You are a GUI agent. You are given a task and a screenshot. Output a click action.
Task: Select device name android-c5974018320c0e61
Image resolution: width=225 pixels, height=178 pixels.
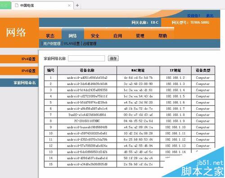pyautogui.click(x=87, y=133)
